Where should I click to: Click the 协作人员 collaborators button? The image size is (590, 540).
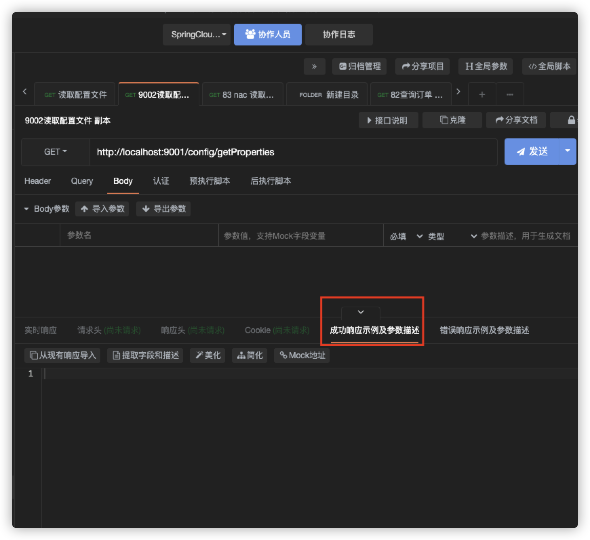[268, 35]
